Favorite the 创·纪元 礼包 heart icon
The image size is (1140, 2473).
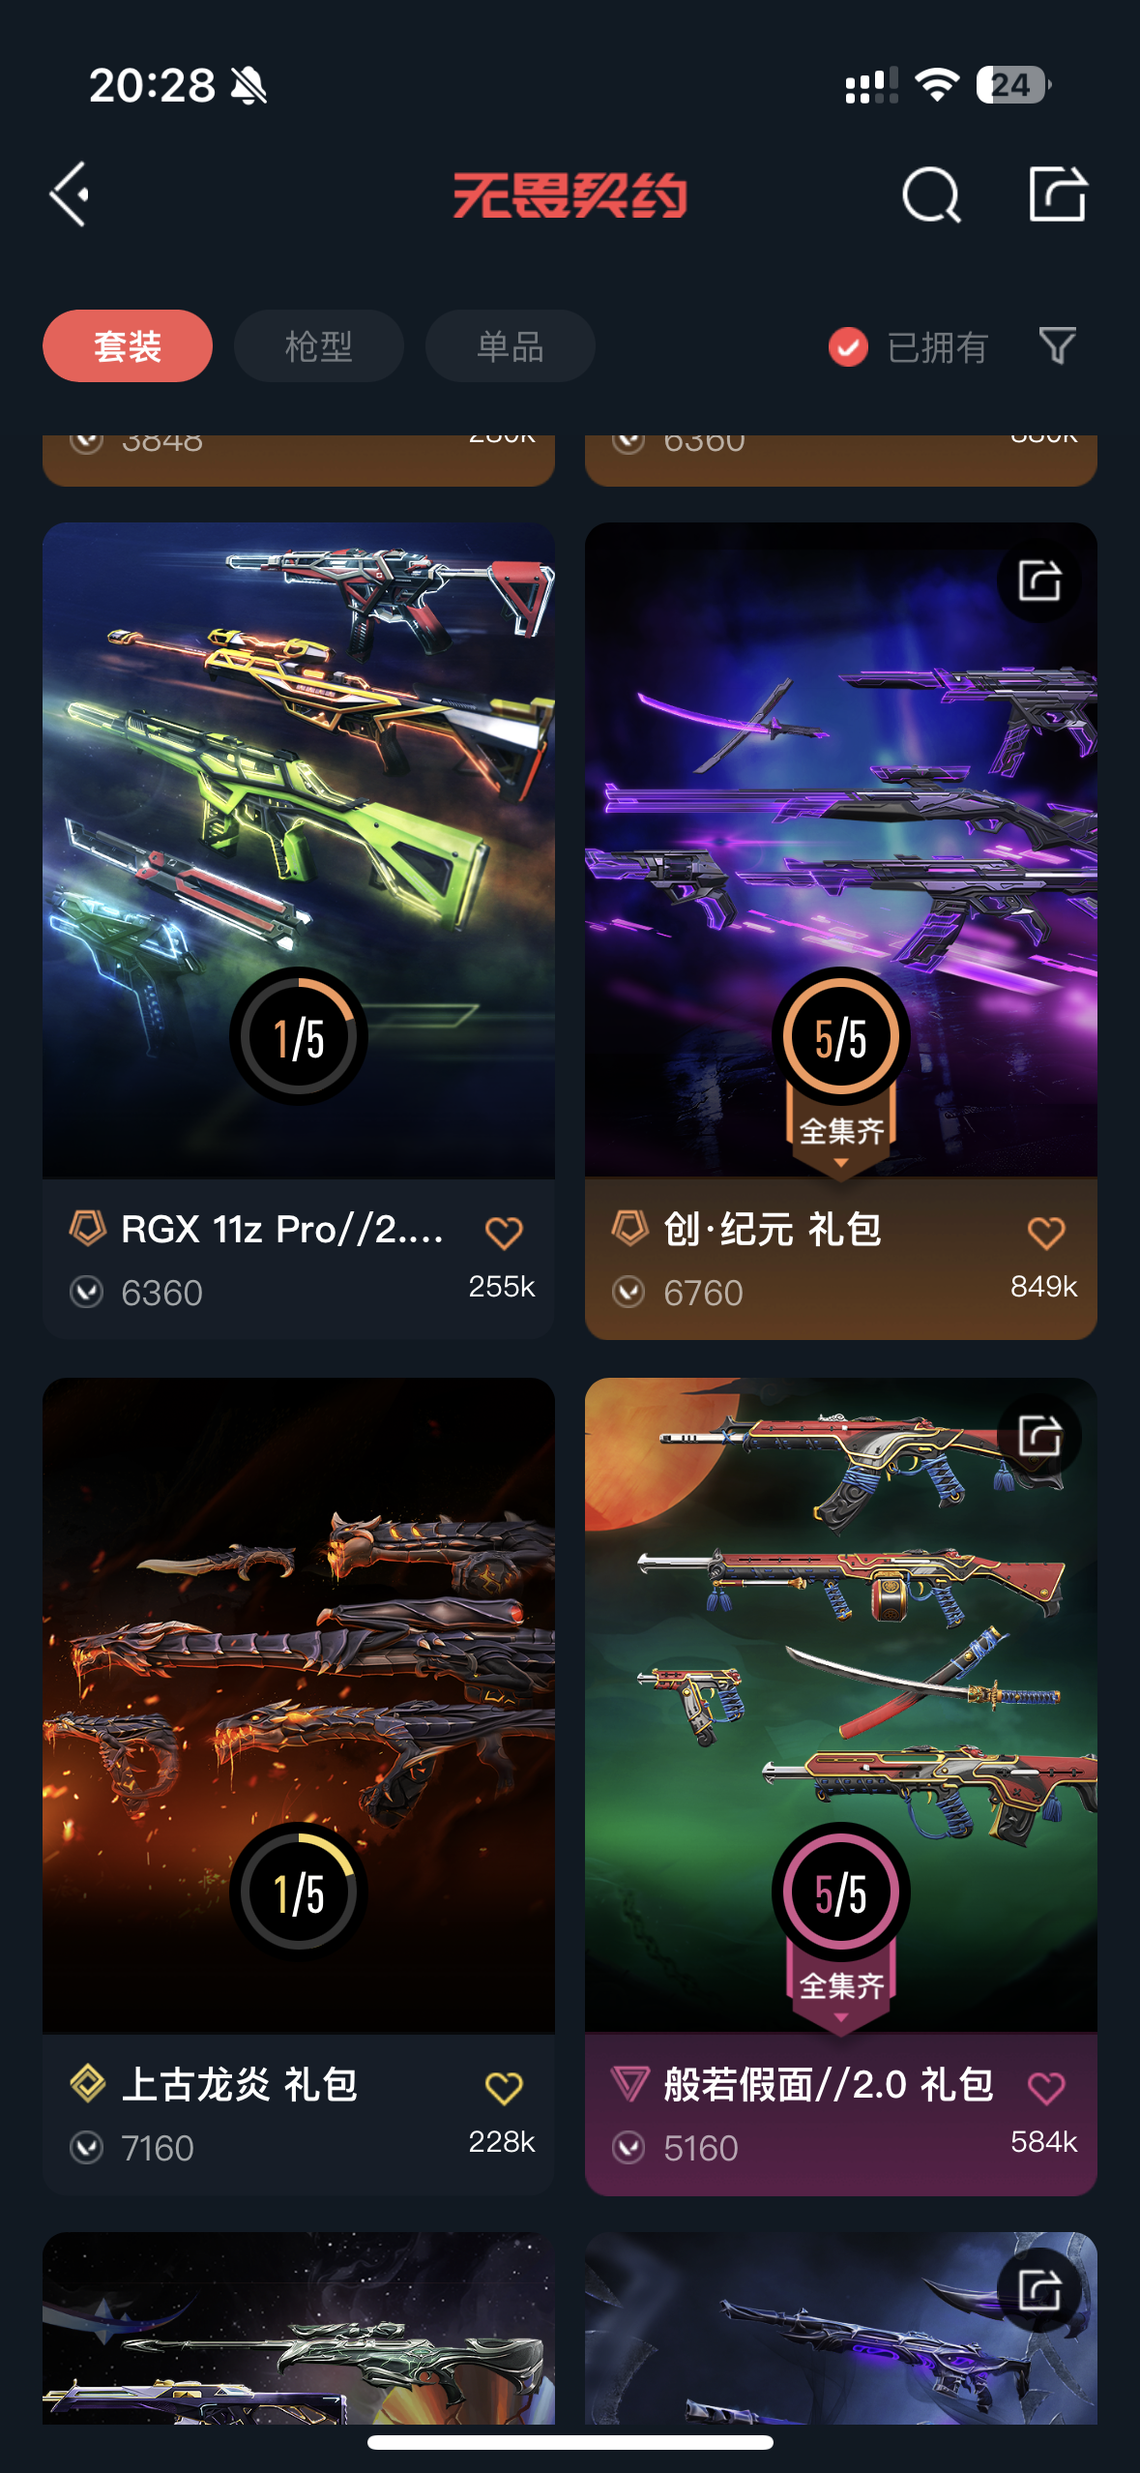(1045, 1233)
